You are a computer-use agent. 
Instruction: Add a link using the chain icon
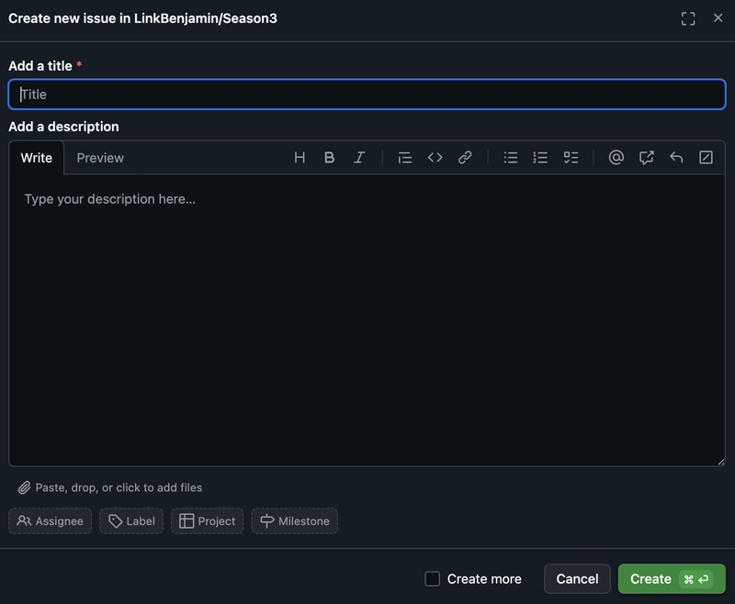point(465,158)
